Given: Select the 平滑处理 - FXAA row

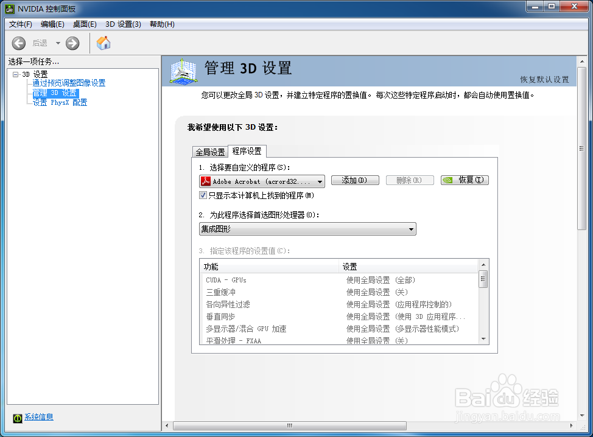Looking at the screenshot, I should pos(339,340).
